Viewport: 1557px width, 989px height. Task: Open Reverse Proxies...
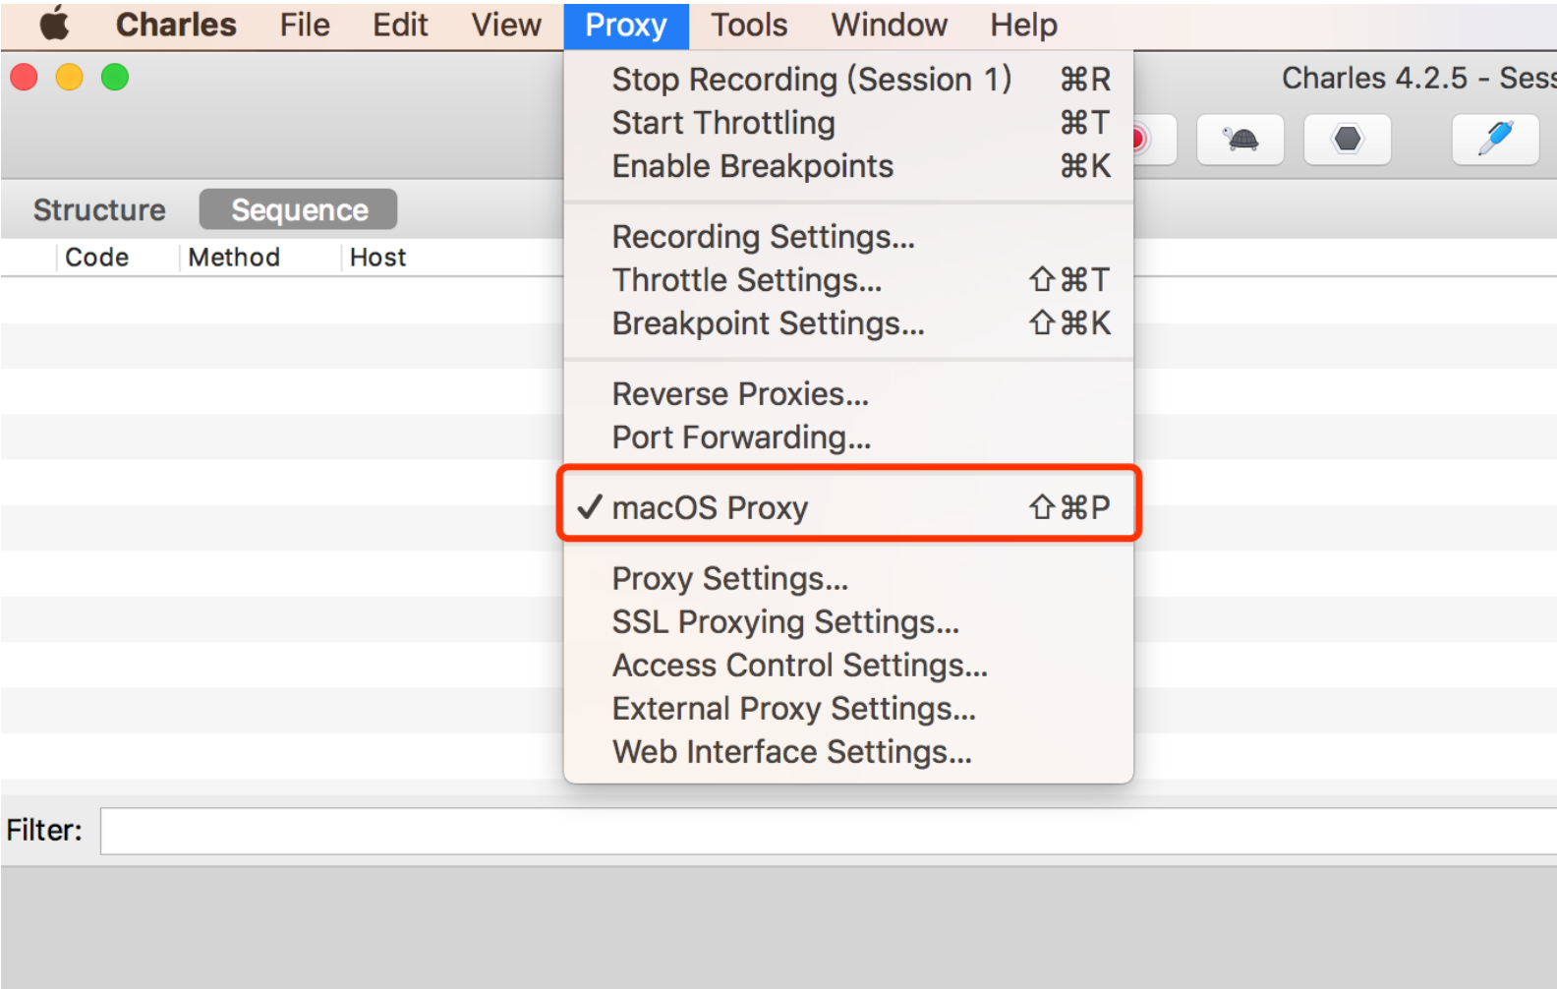click(848, 394)
